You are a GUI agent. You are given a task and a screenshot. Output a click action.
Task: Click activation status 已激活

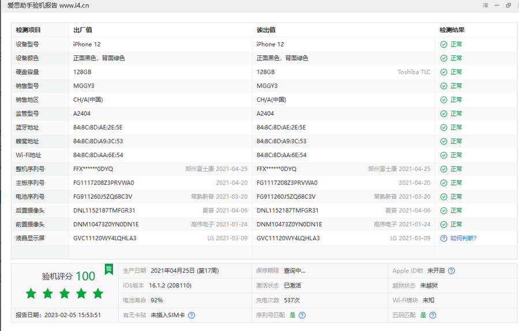click(292, 286)
